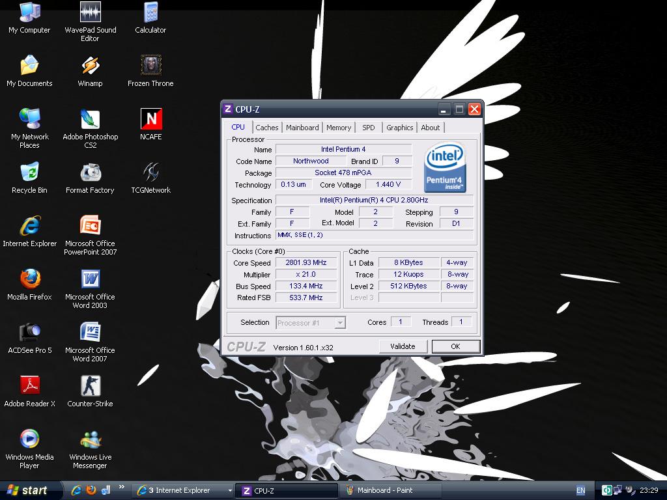Image resolution: width=667 pixels, height=500 pixels.
Task: Expand the Internet Explorer taskbar group arrow
Action: coord(230,491)
